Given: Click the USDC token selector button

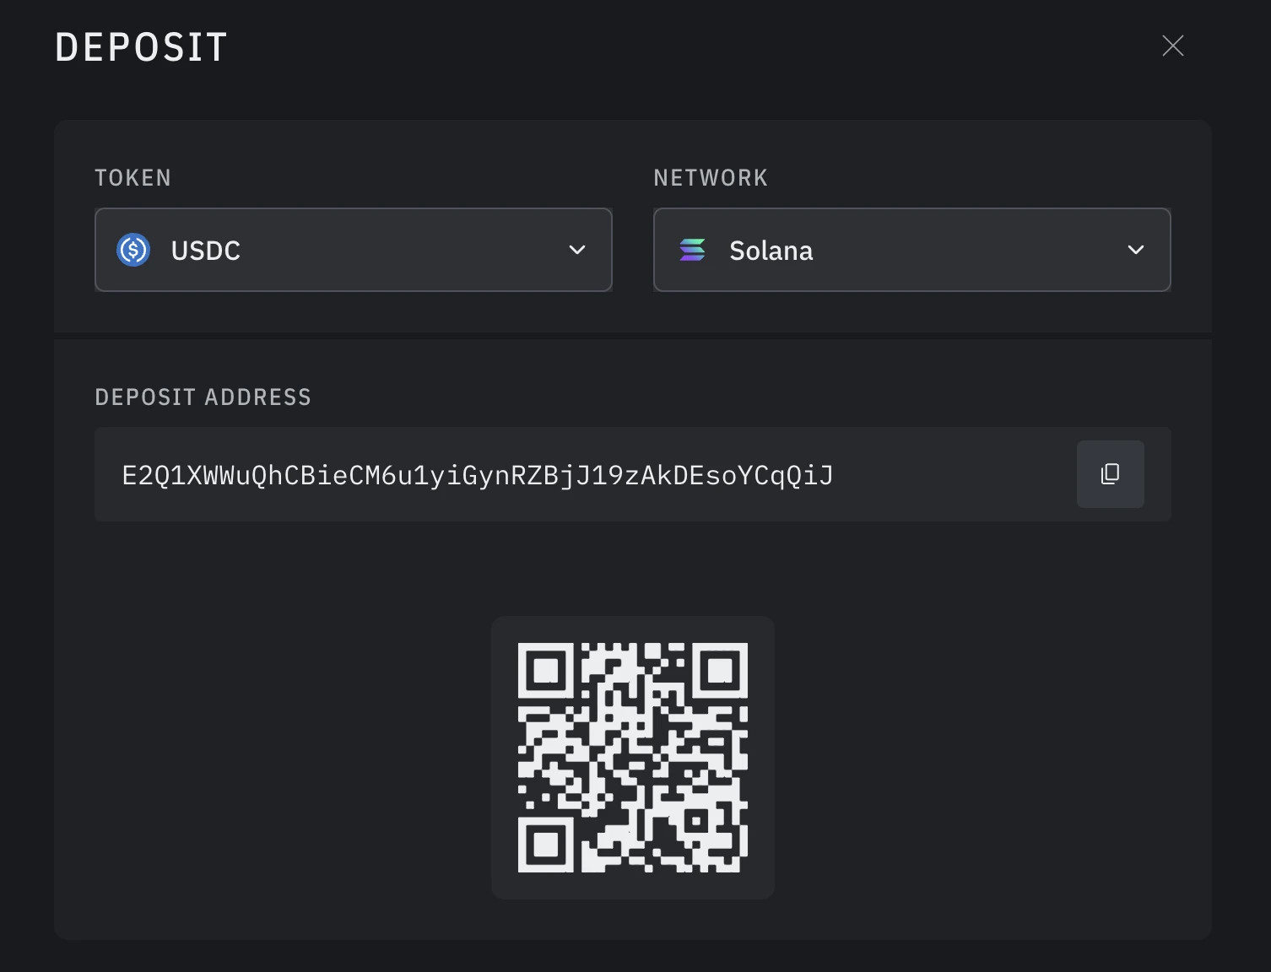Looking at the screenshot, I should click(353, 250).
